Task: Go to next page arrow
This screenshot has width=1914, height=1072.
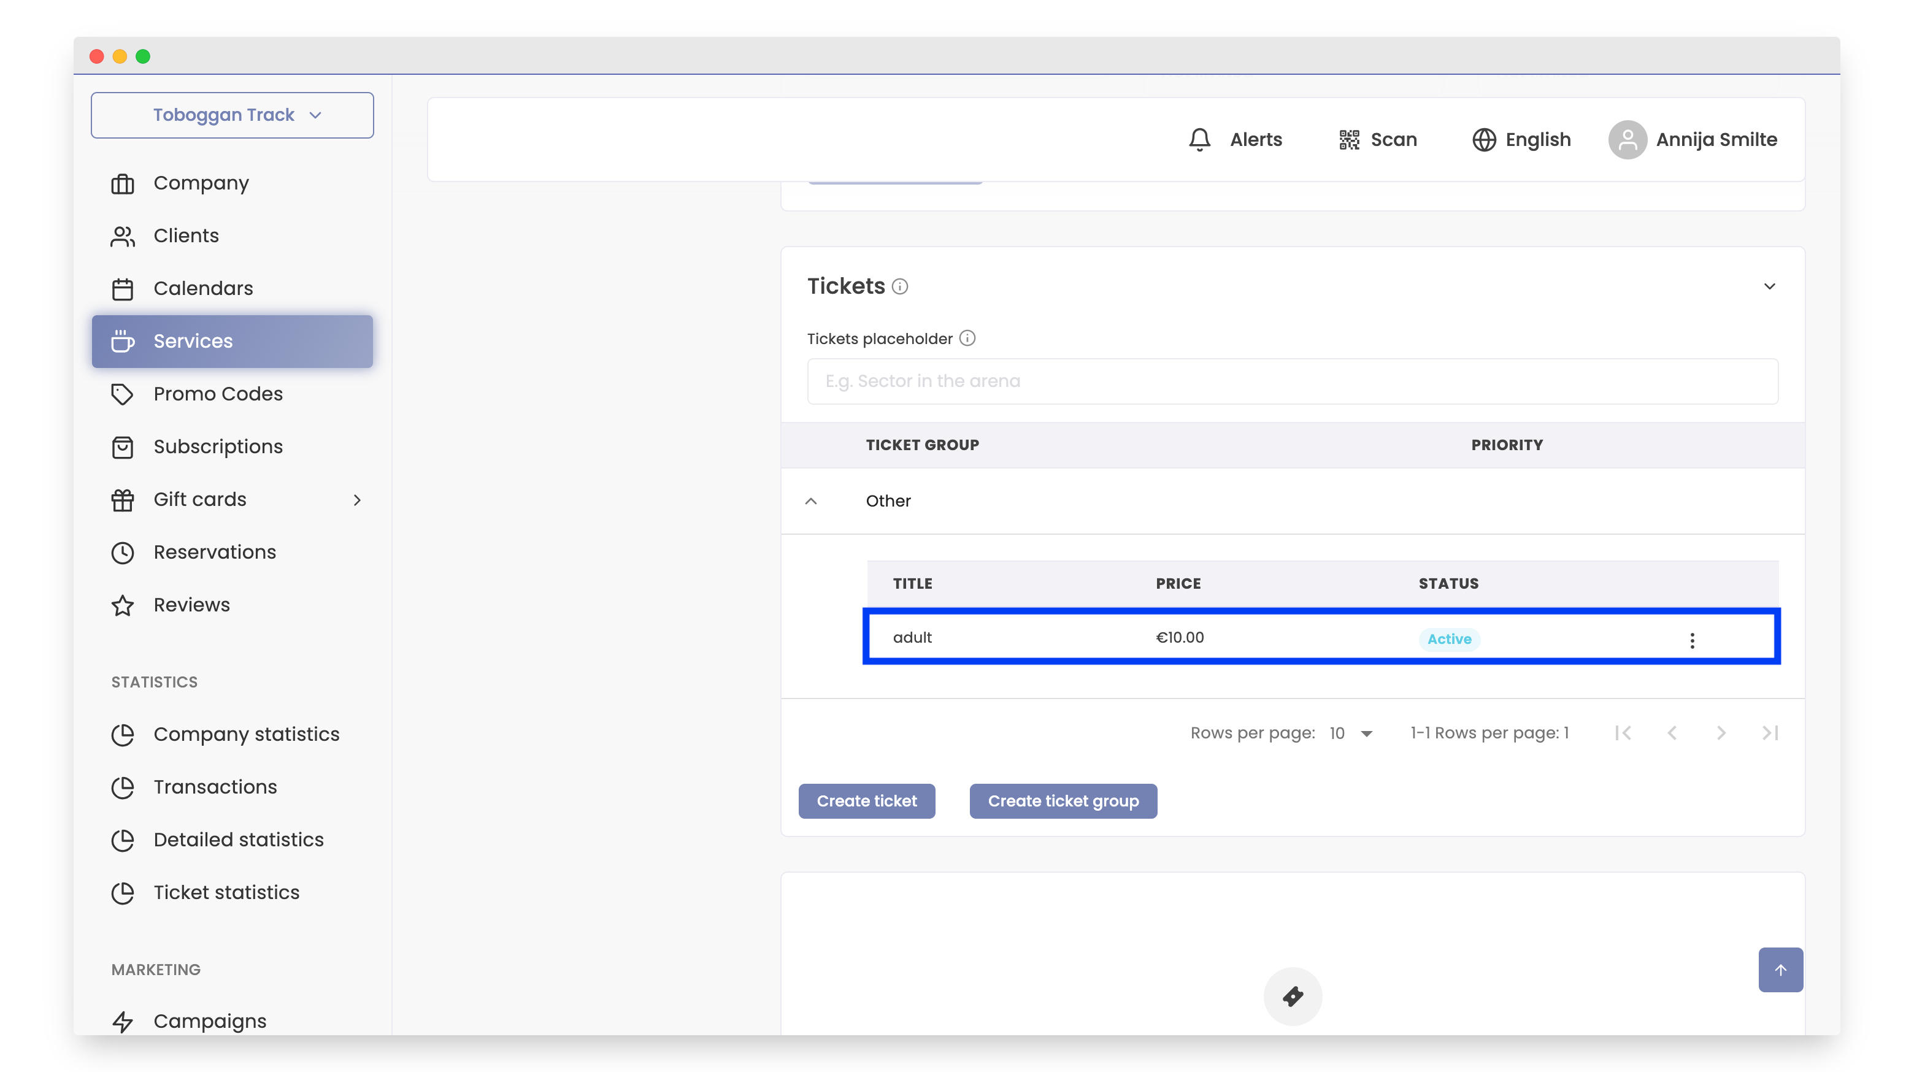Action: click(x=1721, y=733)
